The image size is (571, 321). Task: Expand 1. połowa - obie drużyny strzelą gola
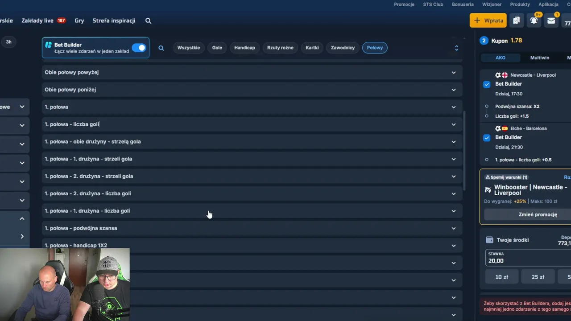252,142
